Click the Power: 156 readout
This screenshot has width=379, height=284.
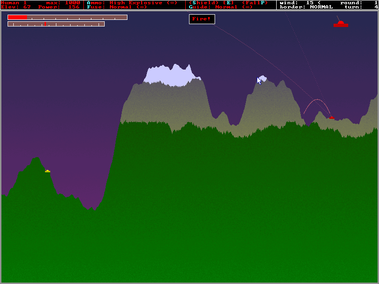pos(59,7)
